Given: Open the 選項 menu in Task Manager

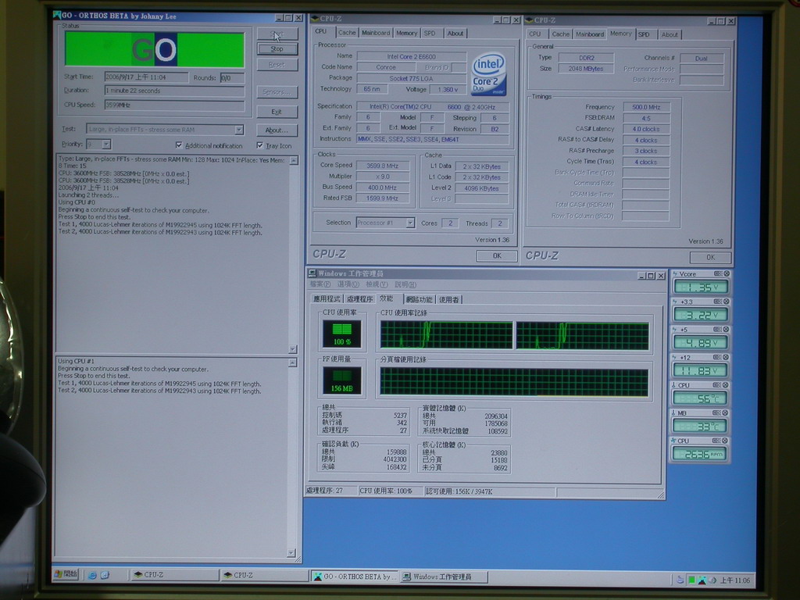Looking at the screenshot, I should tap(348, 284).
